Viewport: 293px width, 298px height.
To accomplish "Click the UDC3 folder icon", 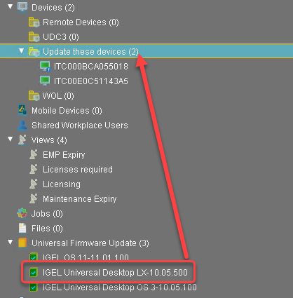I will click(x=34, y=37).
